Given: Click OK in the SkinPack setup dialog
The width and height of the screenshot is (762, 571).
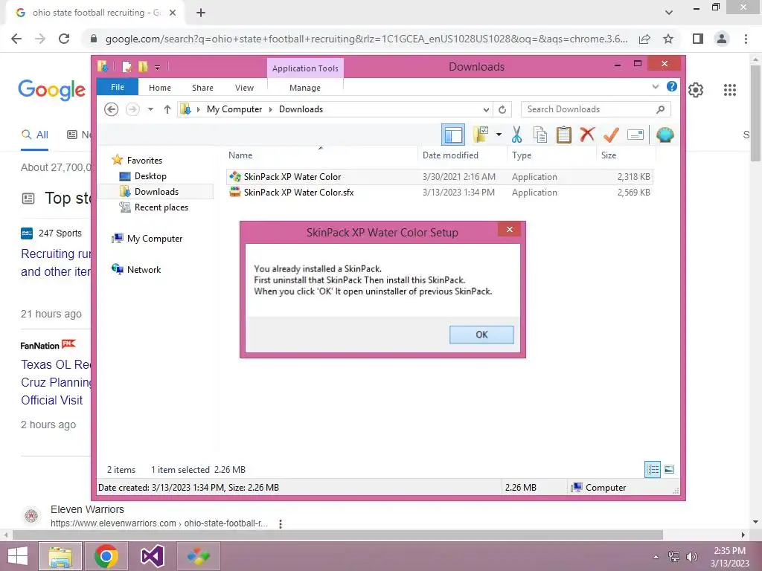Looking at the screenshot, I should point(481,335).
